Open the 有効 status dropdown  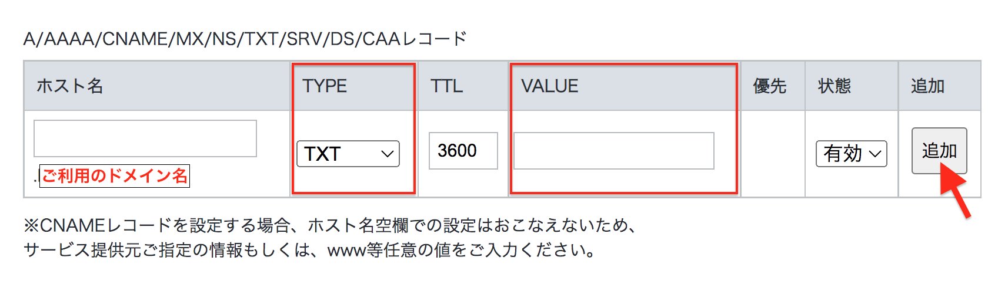pyautogui.click(x=850, y=154)
